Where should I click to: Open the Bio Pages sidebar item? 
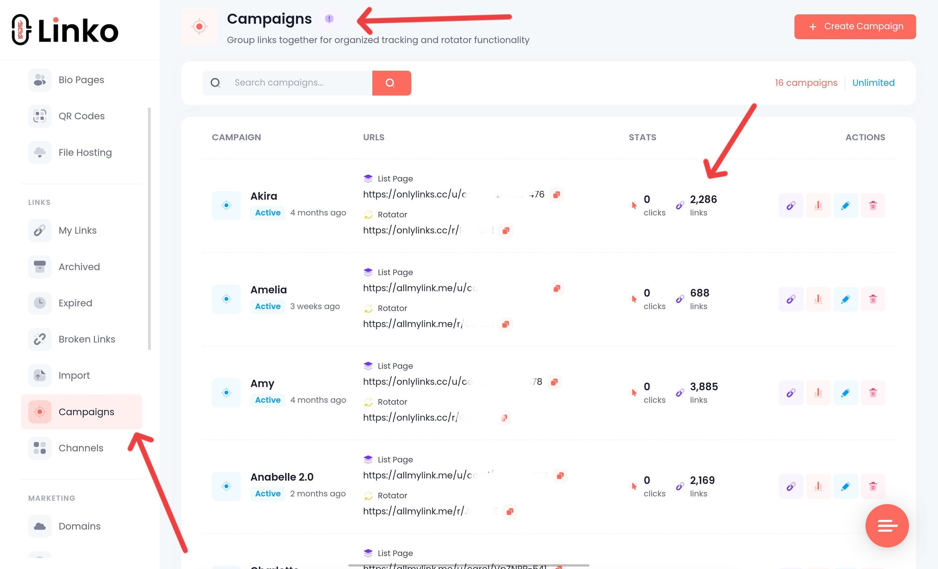point(81,80)
